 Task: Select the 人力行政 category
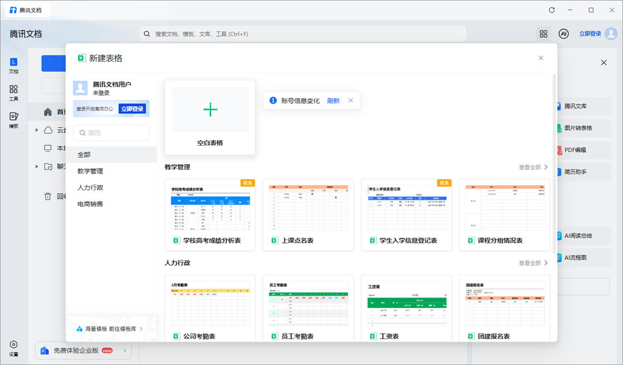[111, 187]
